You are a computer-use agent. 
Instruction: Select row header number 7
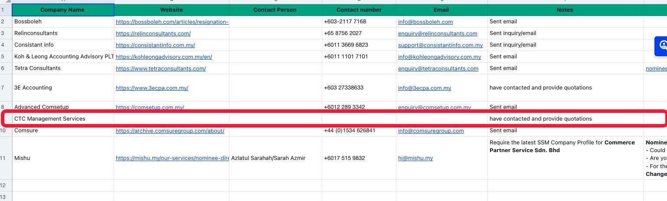pos(6,88)
